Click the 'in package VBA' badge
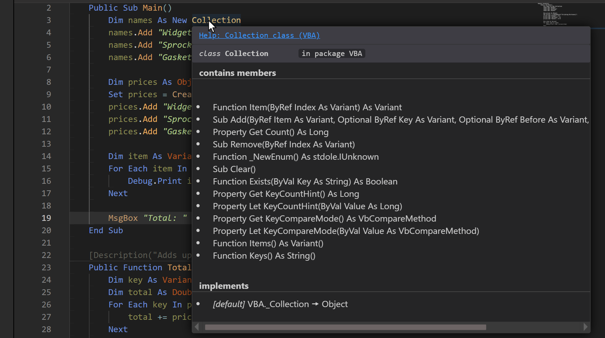 click(x=332, y=54)
